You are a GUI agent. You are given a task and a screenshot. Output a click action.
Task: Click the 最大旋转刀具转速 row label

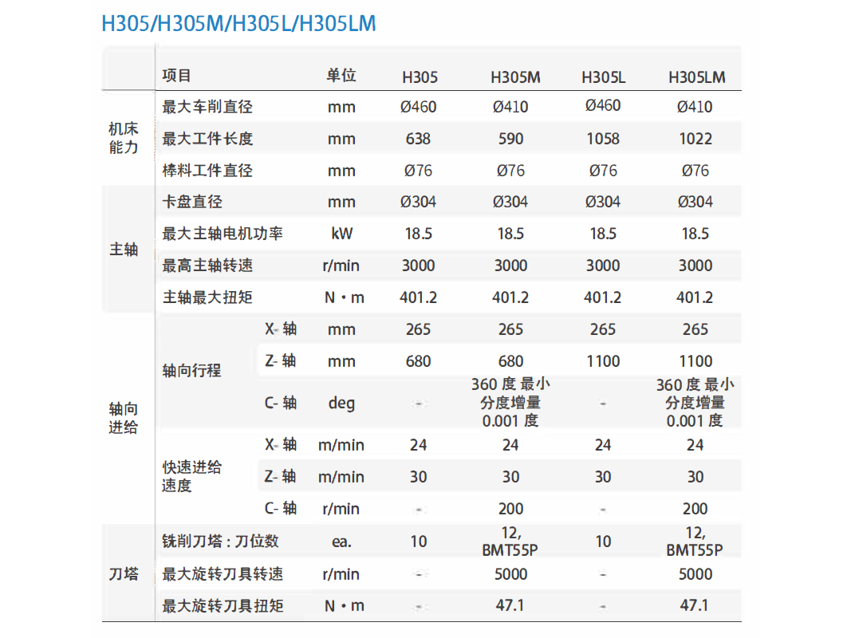[223, 574]
